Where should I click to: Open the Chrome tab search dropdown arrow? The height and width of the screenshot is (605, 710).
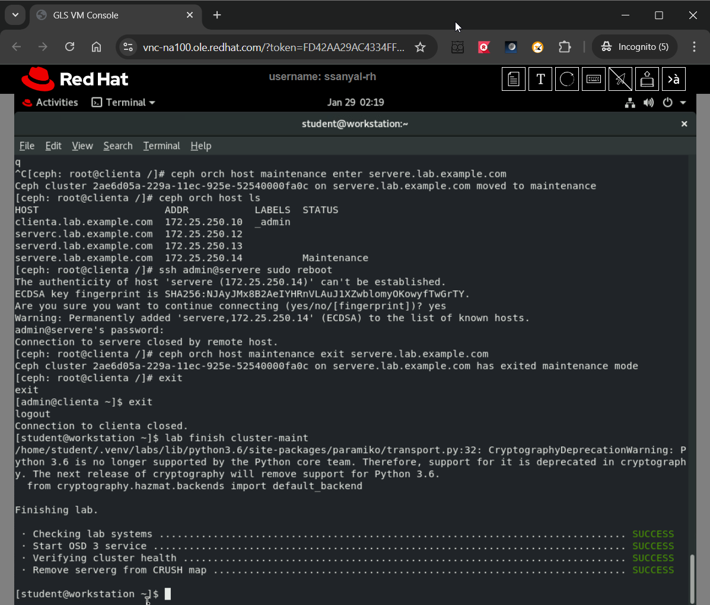pyautogui.click(x=15, y=15)
